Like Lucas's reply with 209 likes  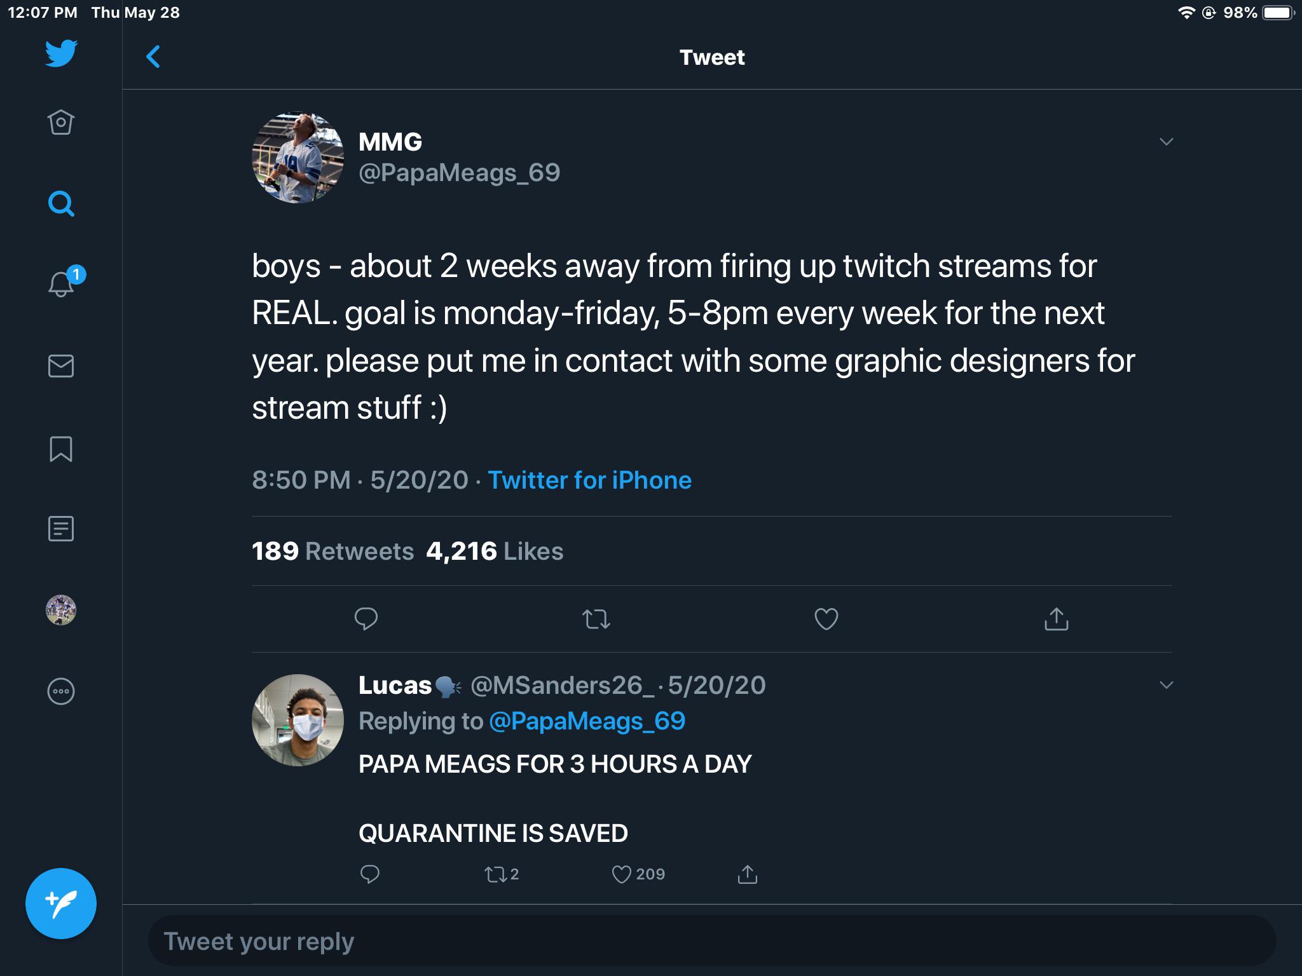(621, 875)
